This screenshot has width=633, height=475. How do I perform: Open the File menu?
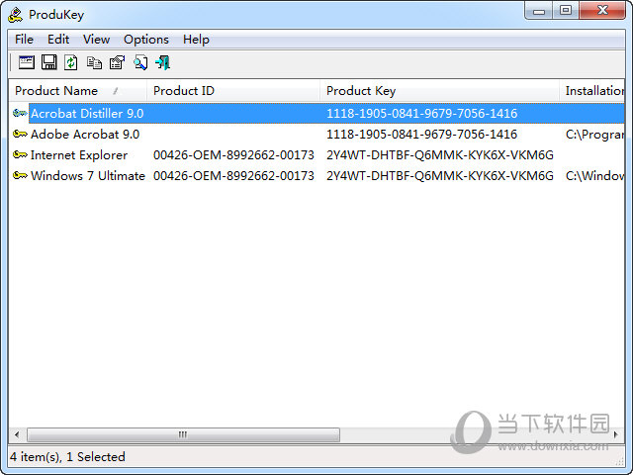coord(24,40)
